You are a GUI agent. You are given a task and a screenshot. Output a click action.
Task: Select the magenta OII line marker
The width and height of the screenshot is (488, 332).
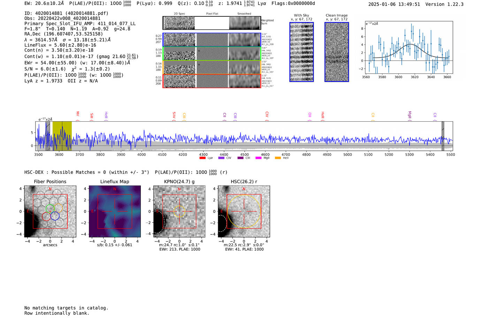pos(309,117)
